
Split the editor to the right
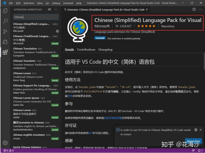pyautogui.click(x=194, y=9)
